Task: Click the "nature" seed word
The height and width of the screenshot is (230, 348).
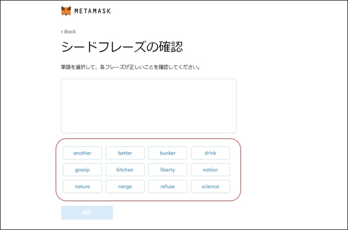Action: coord(83,186)
